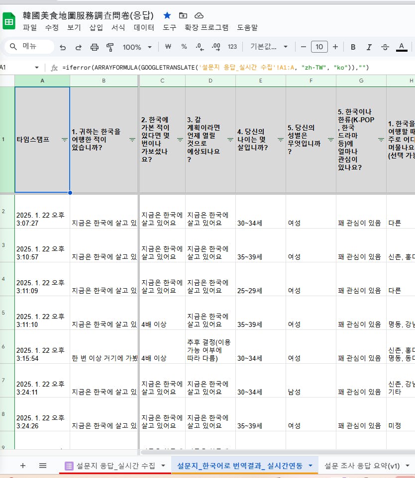The width and height of the screenshot is (415, 478).
Task: Open filter for K-POP interest column G
Action: click(x=381, y=140)
